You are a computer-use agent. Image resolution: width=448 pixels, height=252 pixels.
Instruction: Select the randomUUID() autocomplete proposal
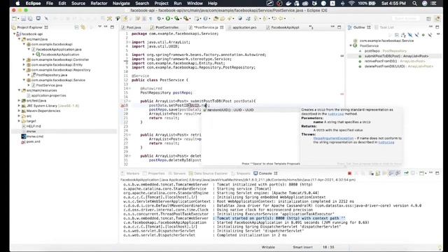[251, 110]
